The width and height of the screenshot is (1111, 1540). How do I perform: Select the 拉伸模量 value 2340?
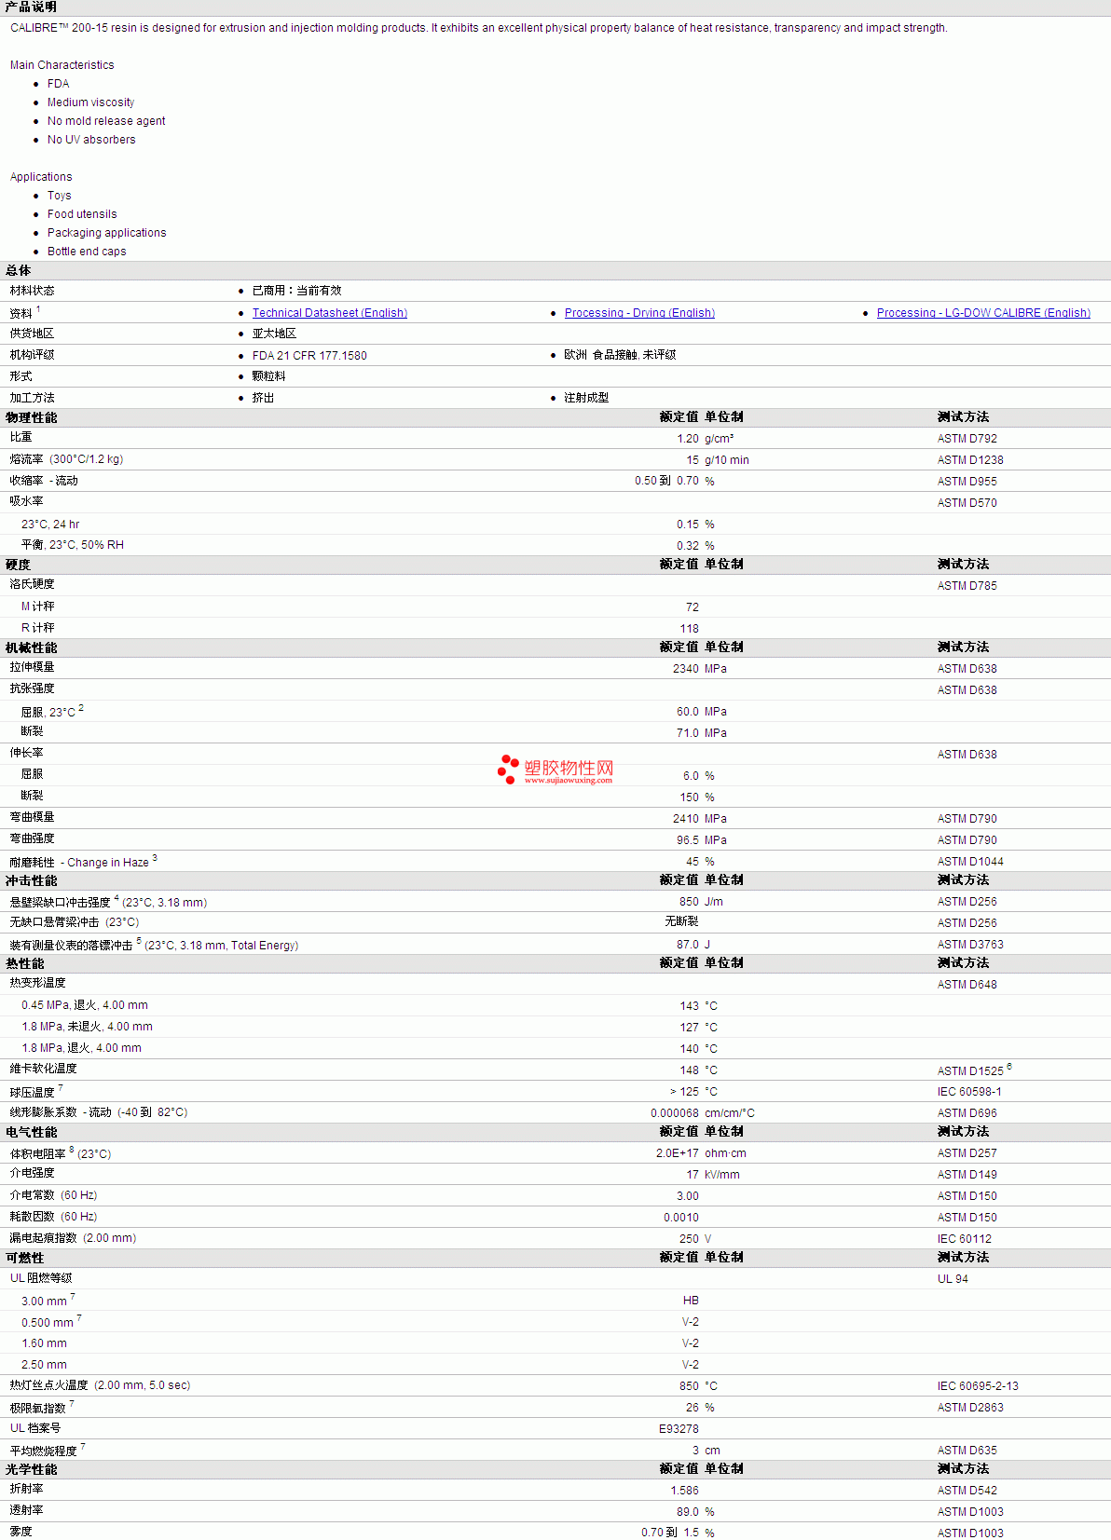click(x=686, y=669)
